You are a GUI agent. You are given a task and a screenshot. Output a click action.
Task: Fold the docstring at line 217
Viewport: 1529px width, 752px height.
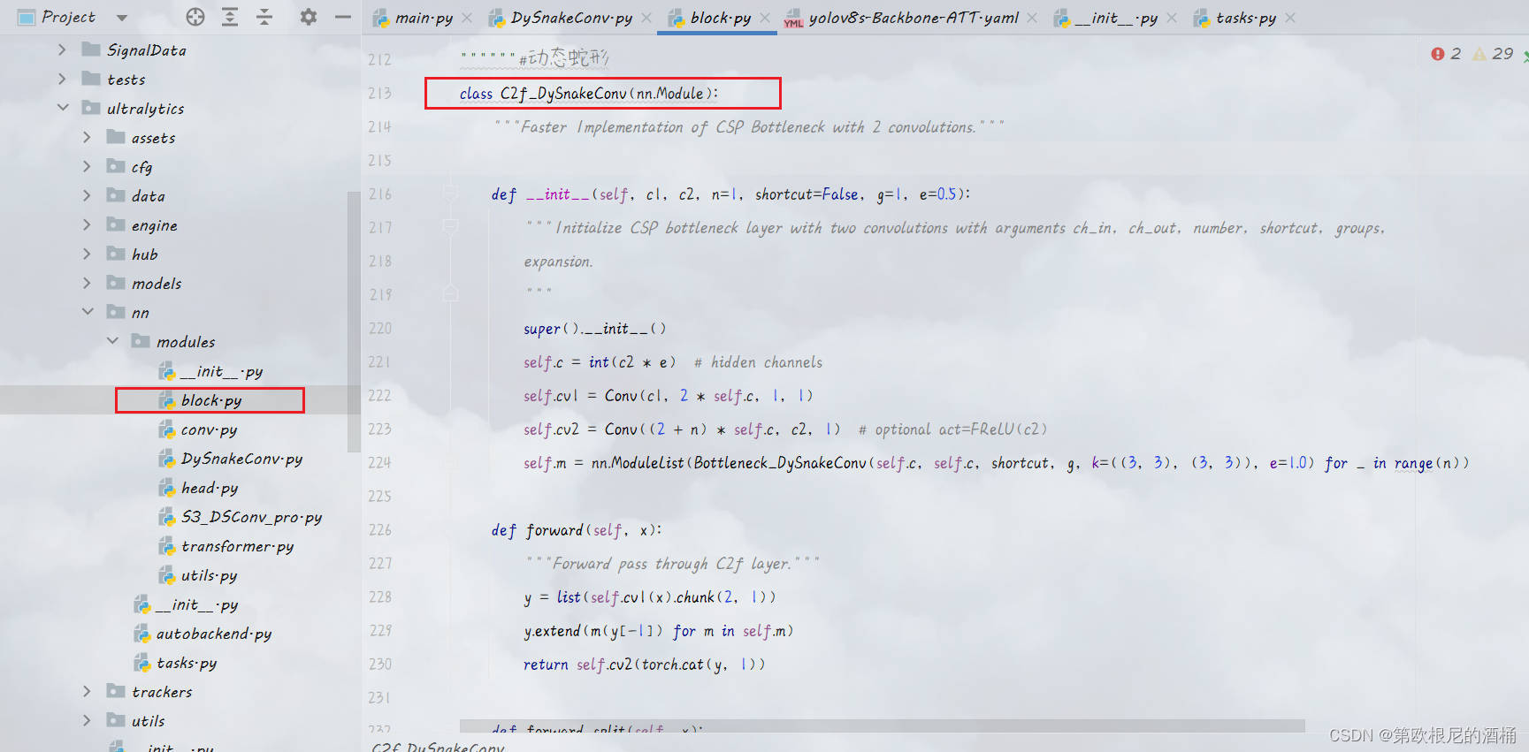pos(450,227)
